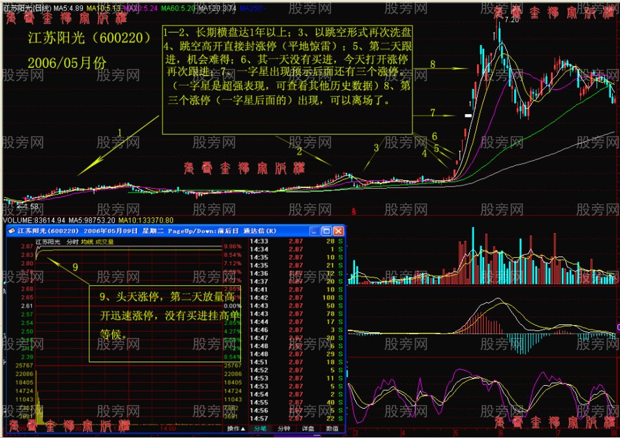Close the 江苏阳光(600220) intraday window
620x438 pixels.
pos(339,231)
